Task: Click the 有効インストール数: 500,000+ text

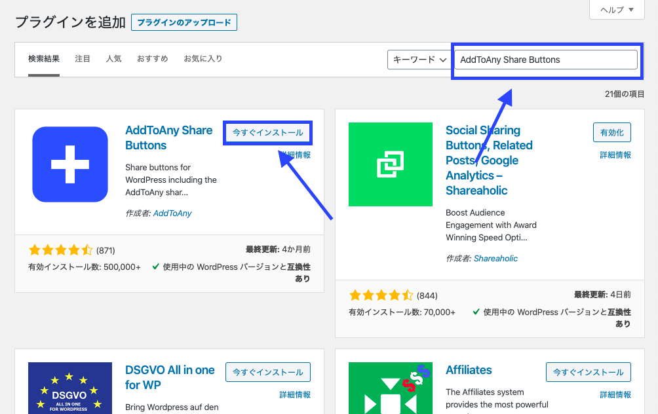Action: (85, 267)
